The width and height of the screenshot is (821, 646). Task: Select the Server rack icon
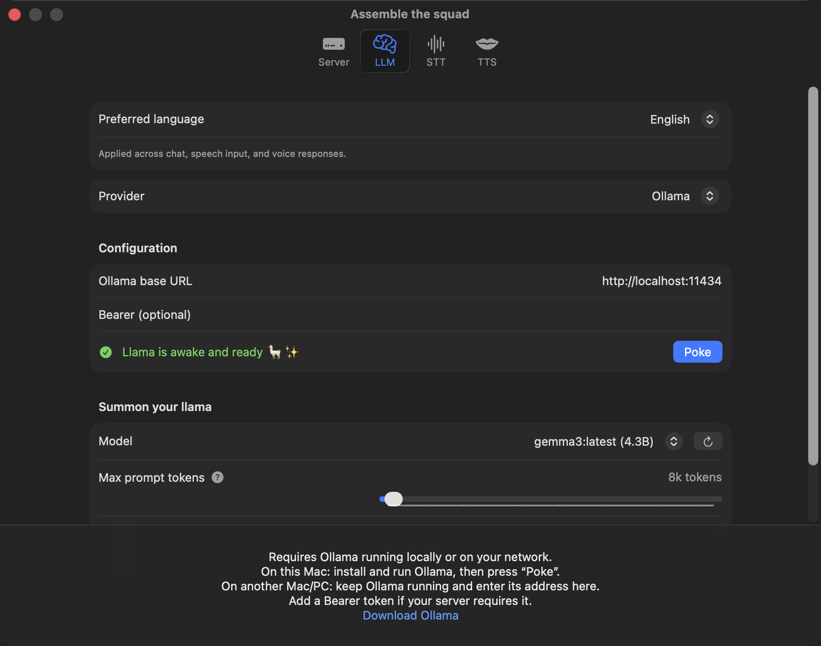333,45
